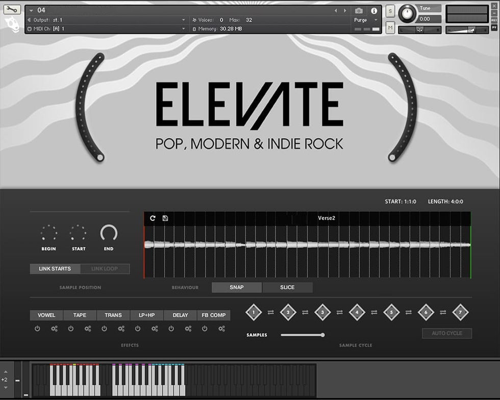This screenshot has height=400, width=500.
Task: Expand the Output routing dropdown
Action: click(184, 20)
